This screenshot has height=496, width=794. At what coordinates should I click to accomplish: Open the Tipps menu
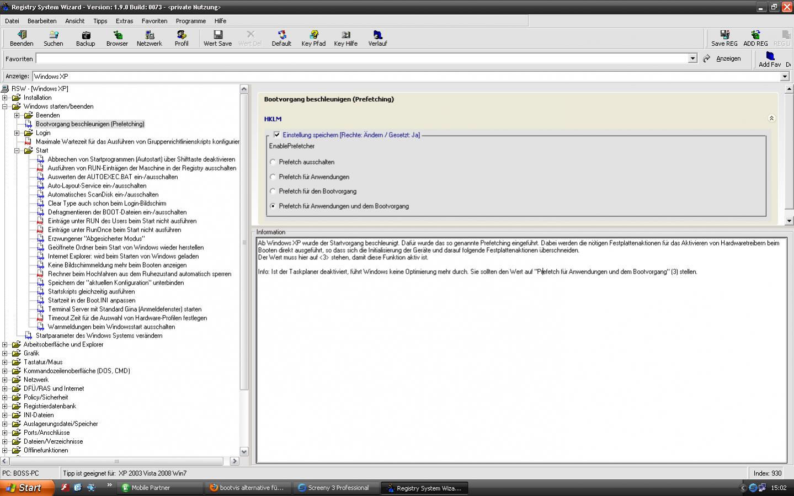100,21
